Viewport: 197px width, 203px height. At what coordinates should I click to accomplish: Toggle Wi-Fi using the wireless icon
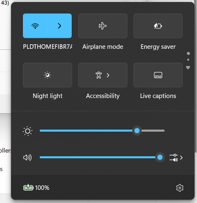point(35,26)
